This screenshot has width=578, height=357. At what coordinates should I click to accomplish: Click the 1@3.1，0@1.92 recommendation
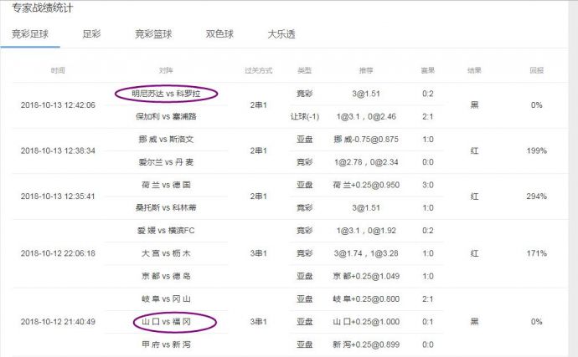coord(366,231)
